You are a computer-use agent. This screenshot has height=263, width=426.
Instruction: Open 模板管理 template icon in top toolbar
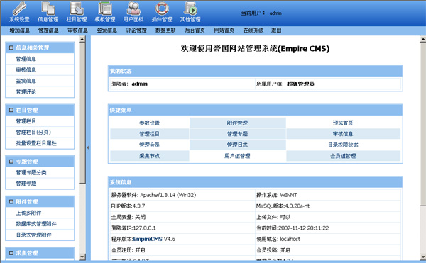pos(105,9)
